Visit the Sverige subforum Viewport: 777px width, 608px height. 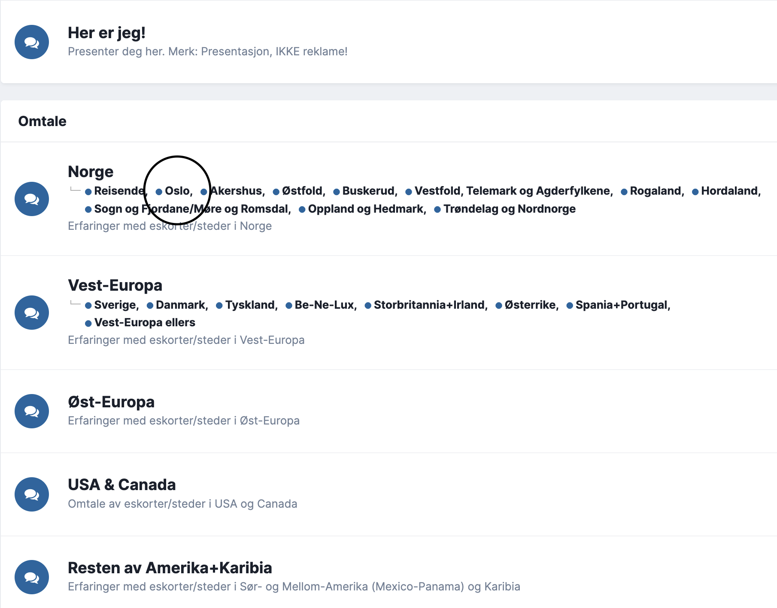coord(115,305)
